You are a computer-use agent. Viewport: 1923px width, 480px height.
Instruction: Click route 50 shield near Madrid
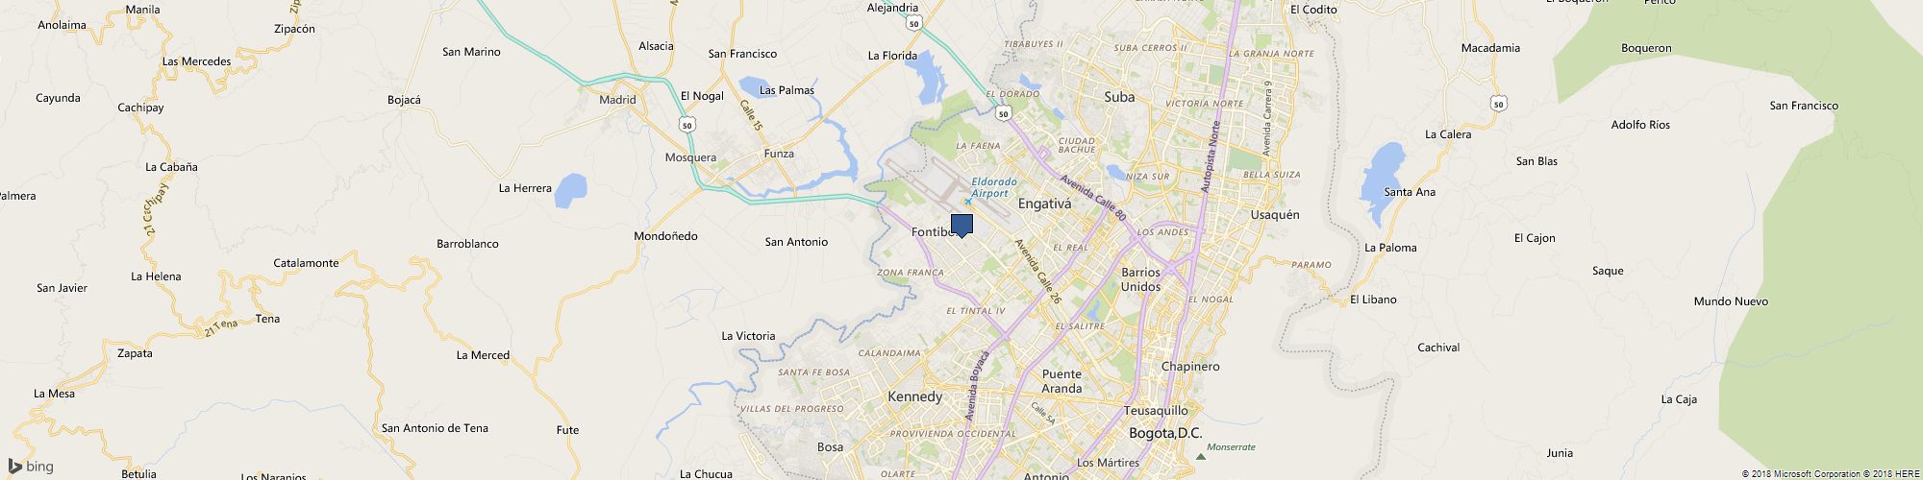tap(686, 125)
